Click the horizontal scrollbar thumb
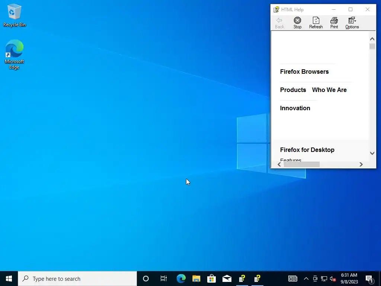 [301, 164]
